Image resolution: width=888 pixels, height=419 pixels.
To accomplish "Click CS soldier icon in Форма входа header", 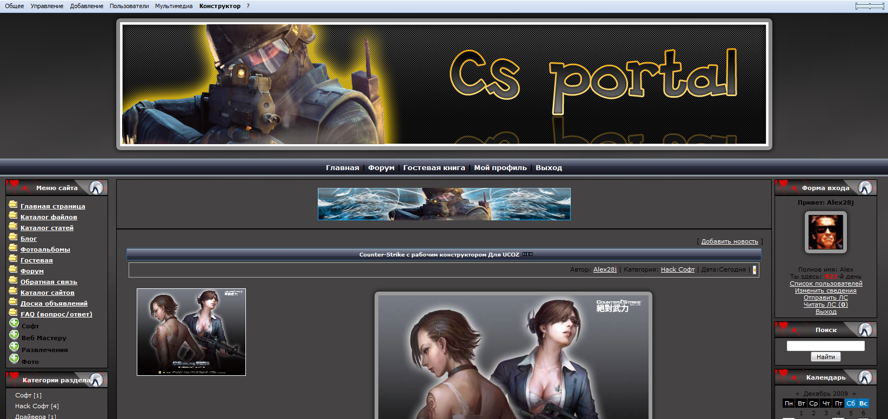I will coord(865,188).
